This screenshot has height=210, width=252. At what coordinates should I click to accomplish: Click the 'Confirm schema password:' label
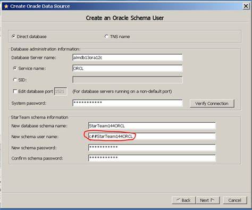(x=37, y=158)
